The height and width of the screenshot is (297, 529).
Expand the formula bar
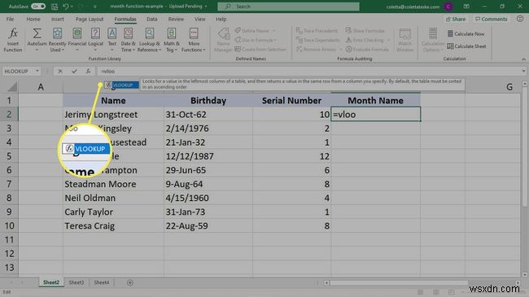pos(523,72)
